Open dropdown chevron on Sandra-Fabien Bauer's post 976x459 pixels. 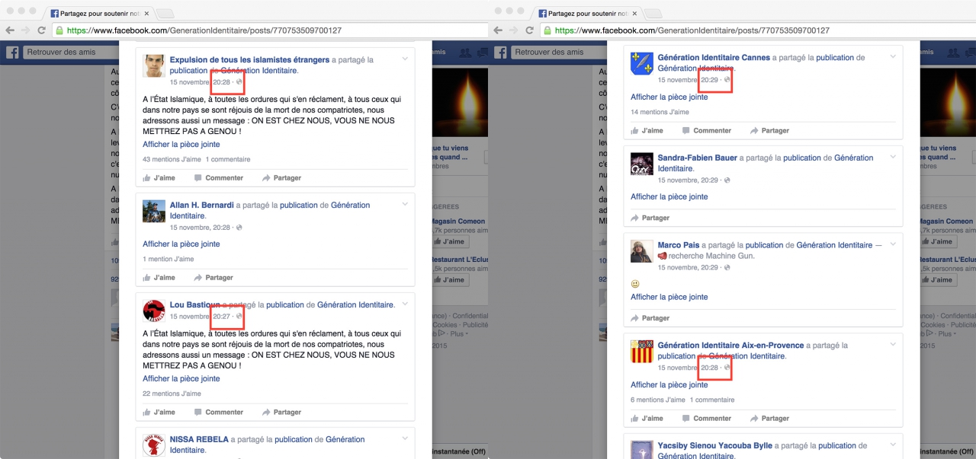tap(893, 157)
